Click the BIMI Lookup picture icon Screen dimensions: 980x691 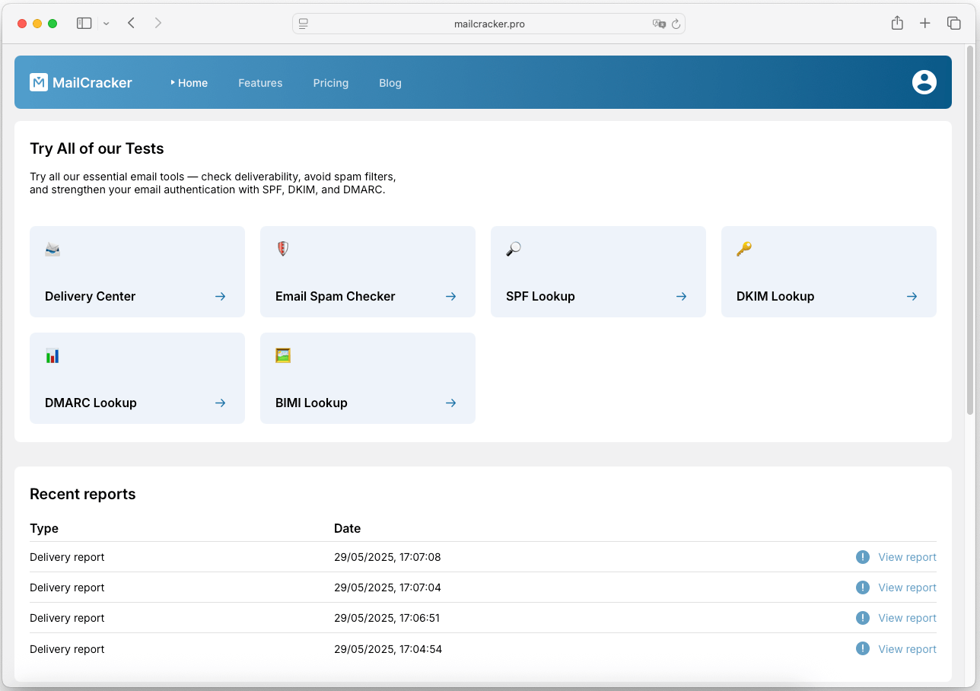coord(283,355)
